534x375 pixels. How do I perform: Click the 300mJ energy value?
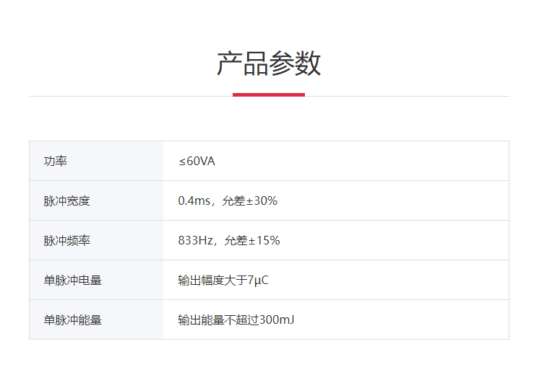click(x=277, y=319)
